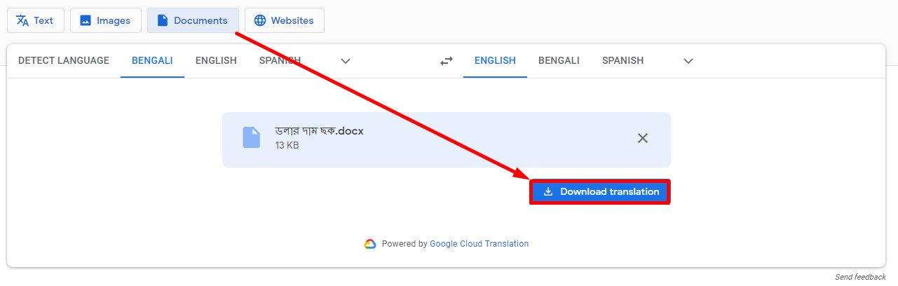Click the Google Cloud logo icon

[x=370, y=244]
